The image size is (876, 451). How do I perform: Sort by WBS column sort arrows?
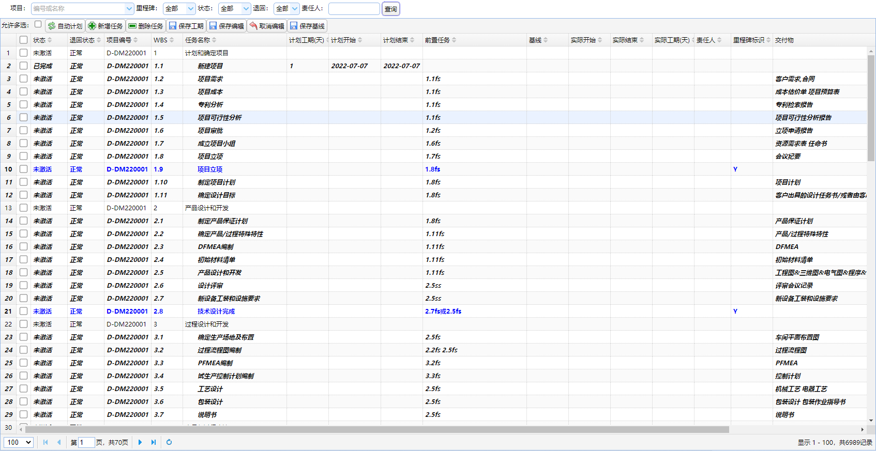tap(172, 40)
